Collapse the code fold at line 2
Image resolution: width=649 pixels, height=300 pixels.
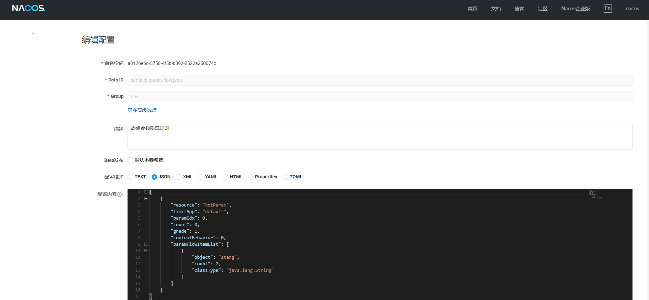click(x=146, y=199)
